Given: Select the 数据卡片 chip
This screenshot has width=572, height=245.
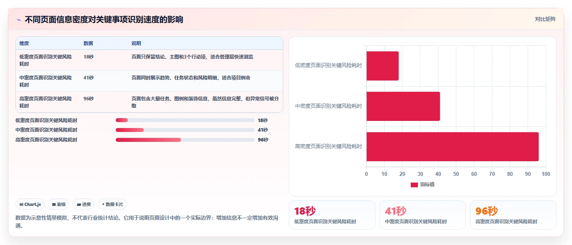Looking at the screenshot, I should click(x=112, y=204).
